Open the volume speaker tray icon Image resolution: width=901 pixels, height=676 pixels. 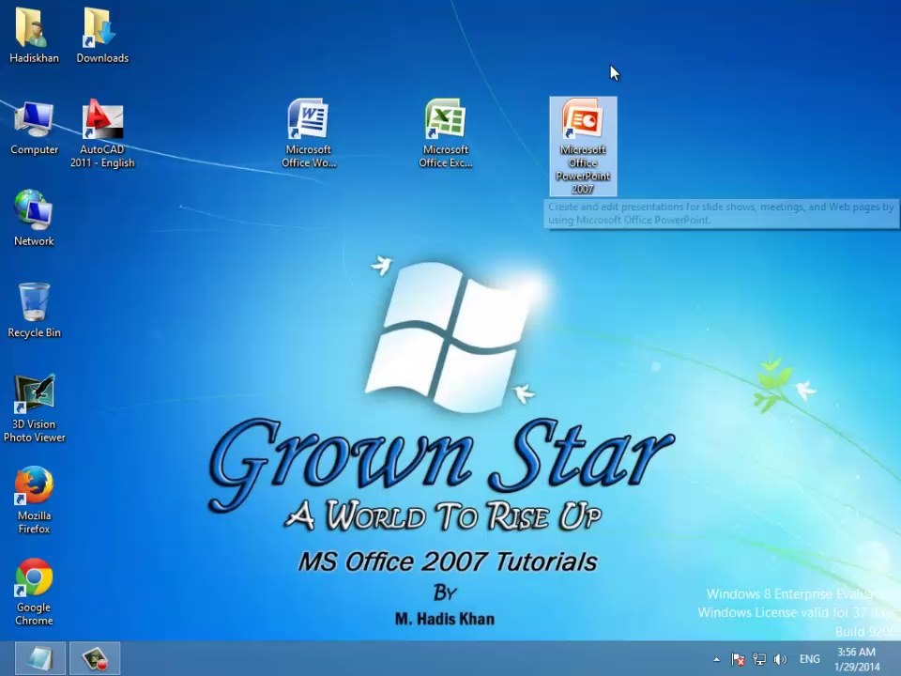coord(780,659)
